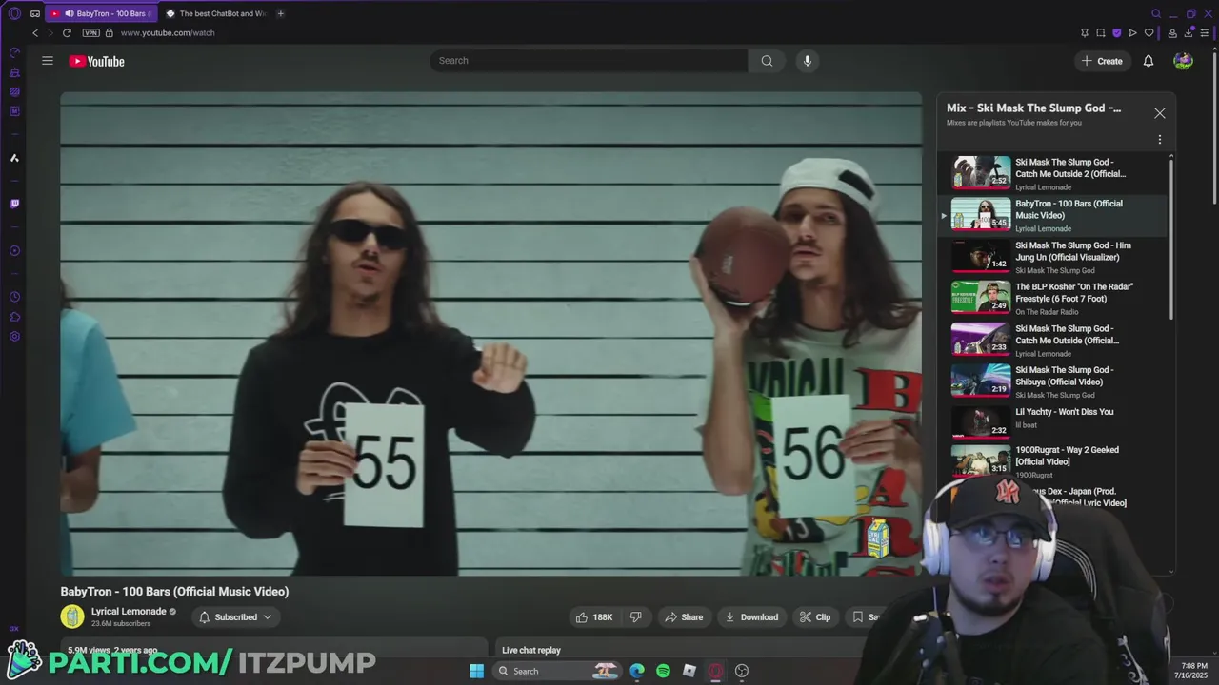Viewport: 1219px width, 685px height.
Task: Play Shibuya (Official Video) in playlist
Action: [1052, 382]
